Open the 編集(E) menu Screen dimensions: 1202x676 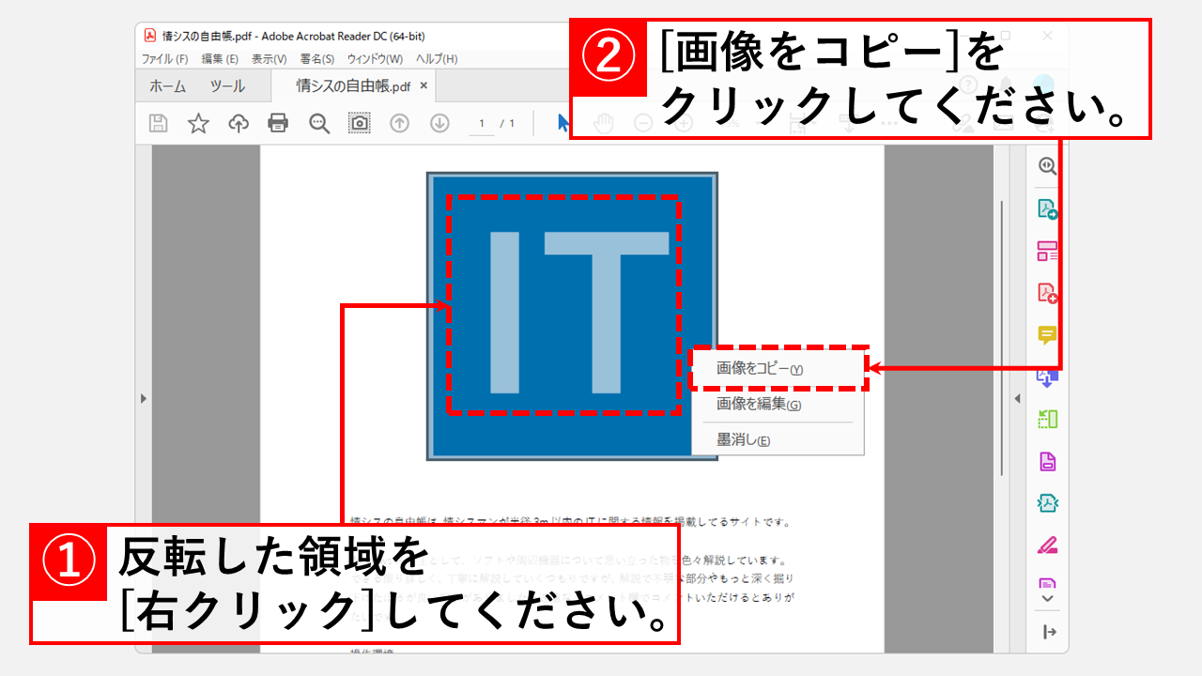[x=220, y=59]
